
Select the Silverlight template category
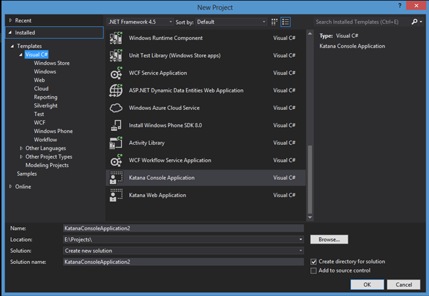click(x=45, y=105)
